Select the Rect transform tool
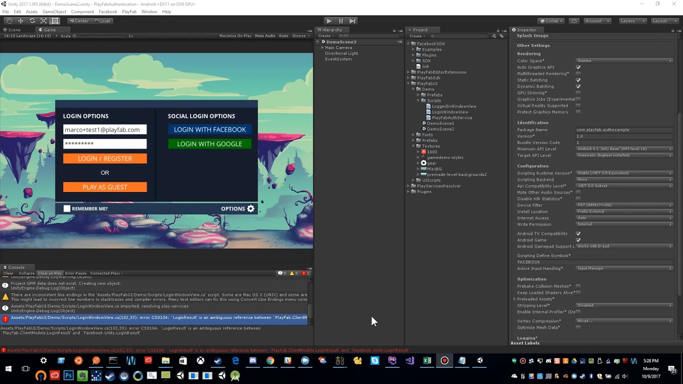 point(54,21)
